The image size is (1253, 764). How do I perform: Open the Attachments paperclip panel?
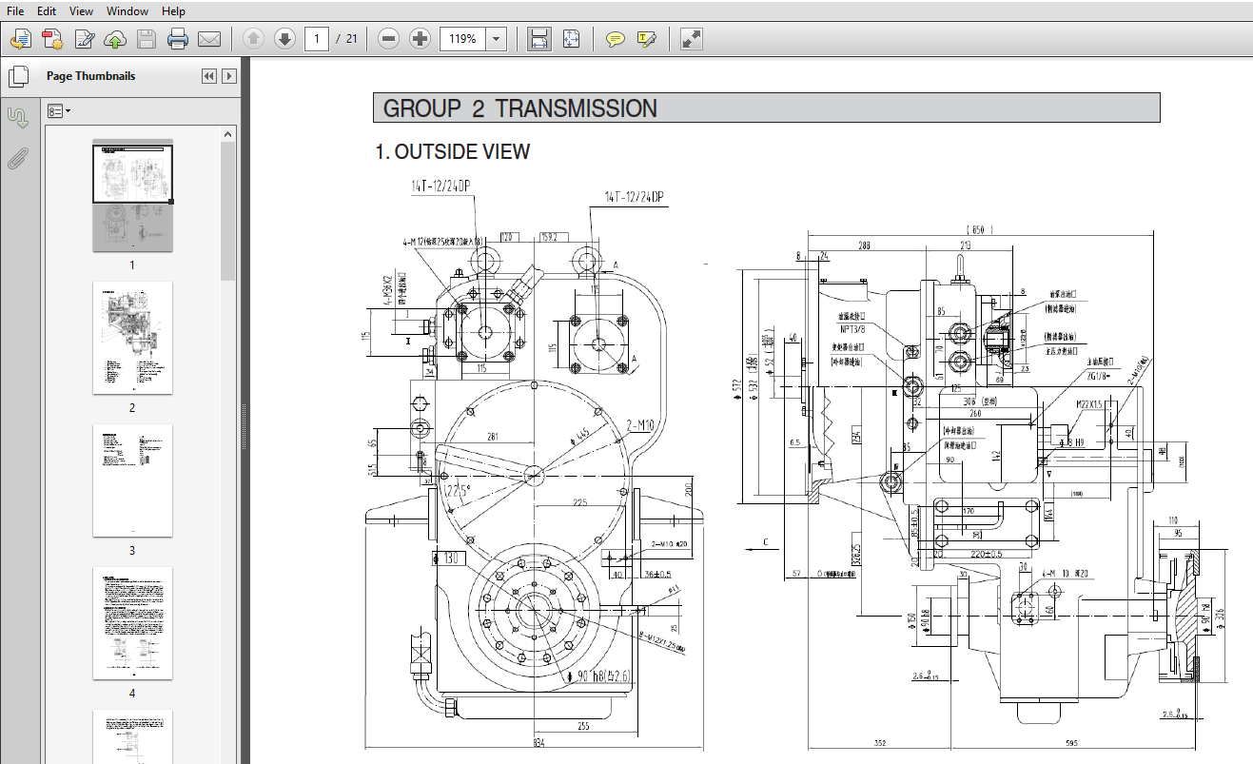point(17,158)
